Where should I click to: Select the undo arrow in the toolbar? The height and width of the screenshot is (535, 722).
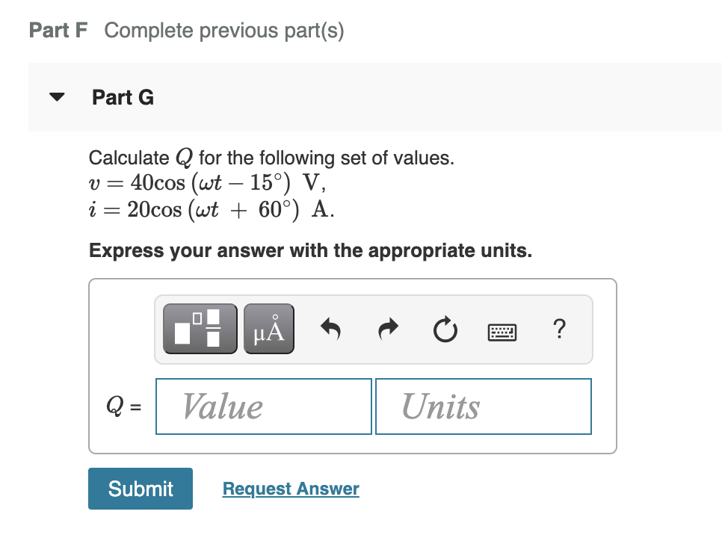point(330,329)
